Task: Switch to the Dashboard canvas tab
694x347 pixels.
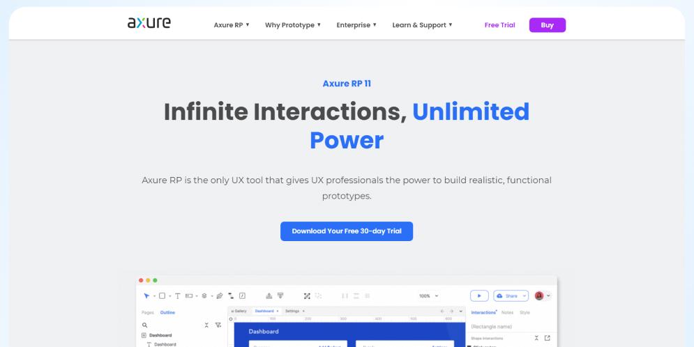Action: [x=264, y=311]
